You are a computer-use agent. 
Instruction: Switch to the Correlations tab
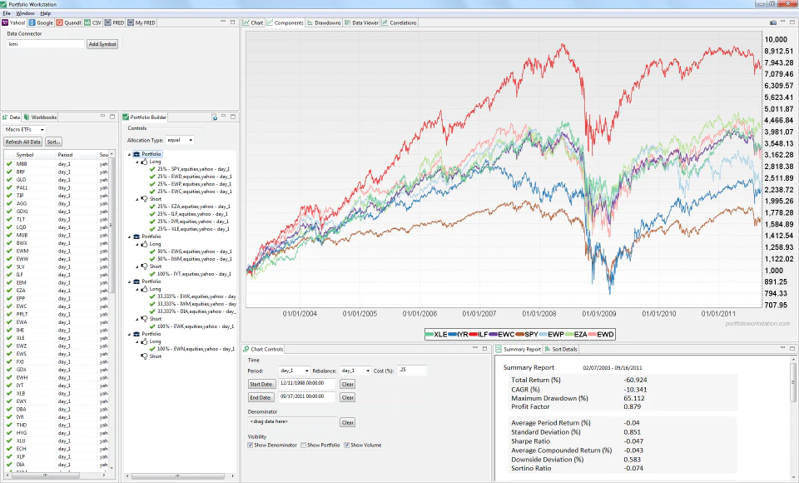click(x=399, y=22)
